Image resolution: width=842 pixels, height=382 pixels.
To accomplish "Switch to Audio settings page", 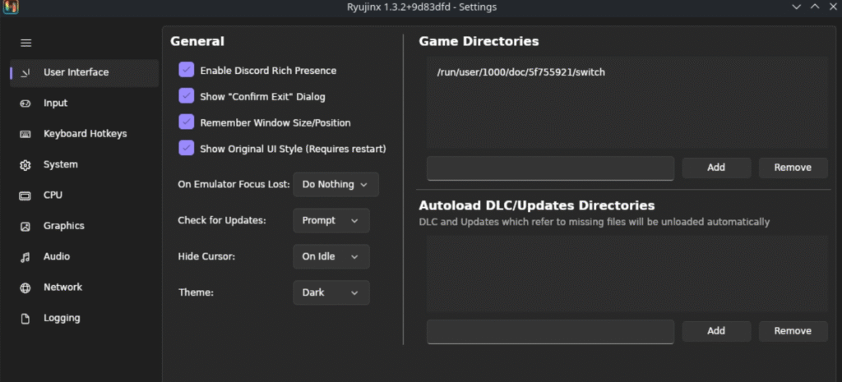I will pos(85,256).
